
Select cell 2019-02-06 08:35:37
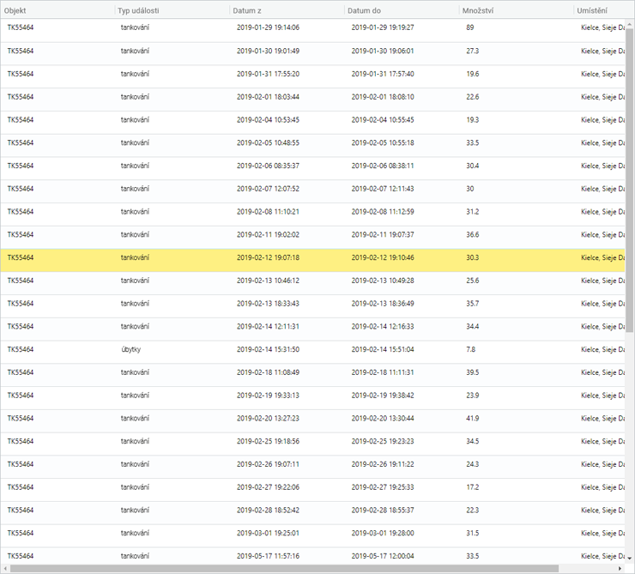268,166
